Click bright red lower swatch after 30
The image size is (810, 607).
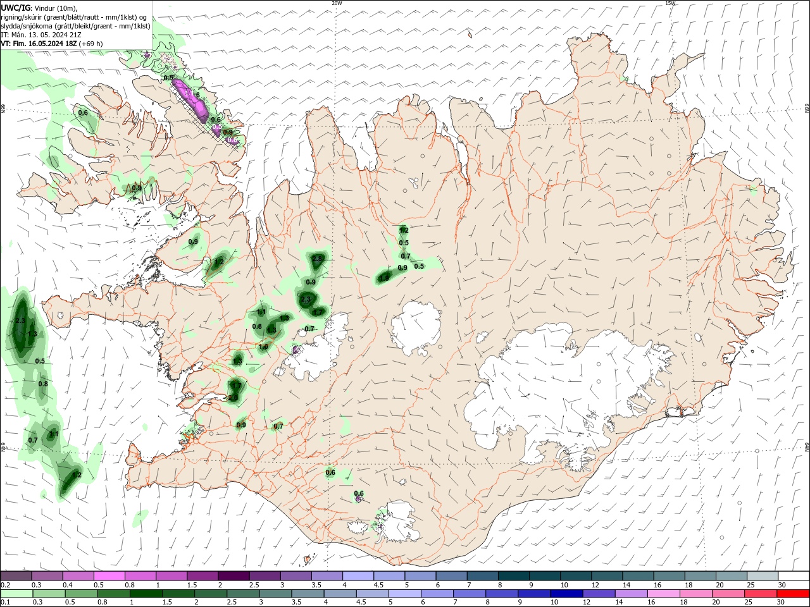792,594
